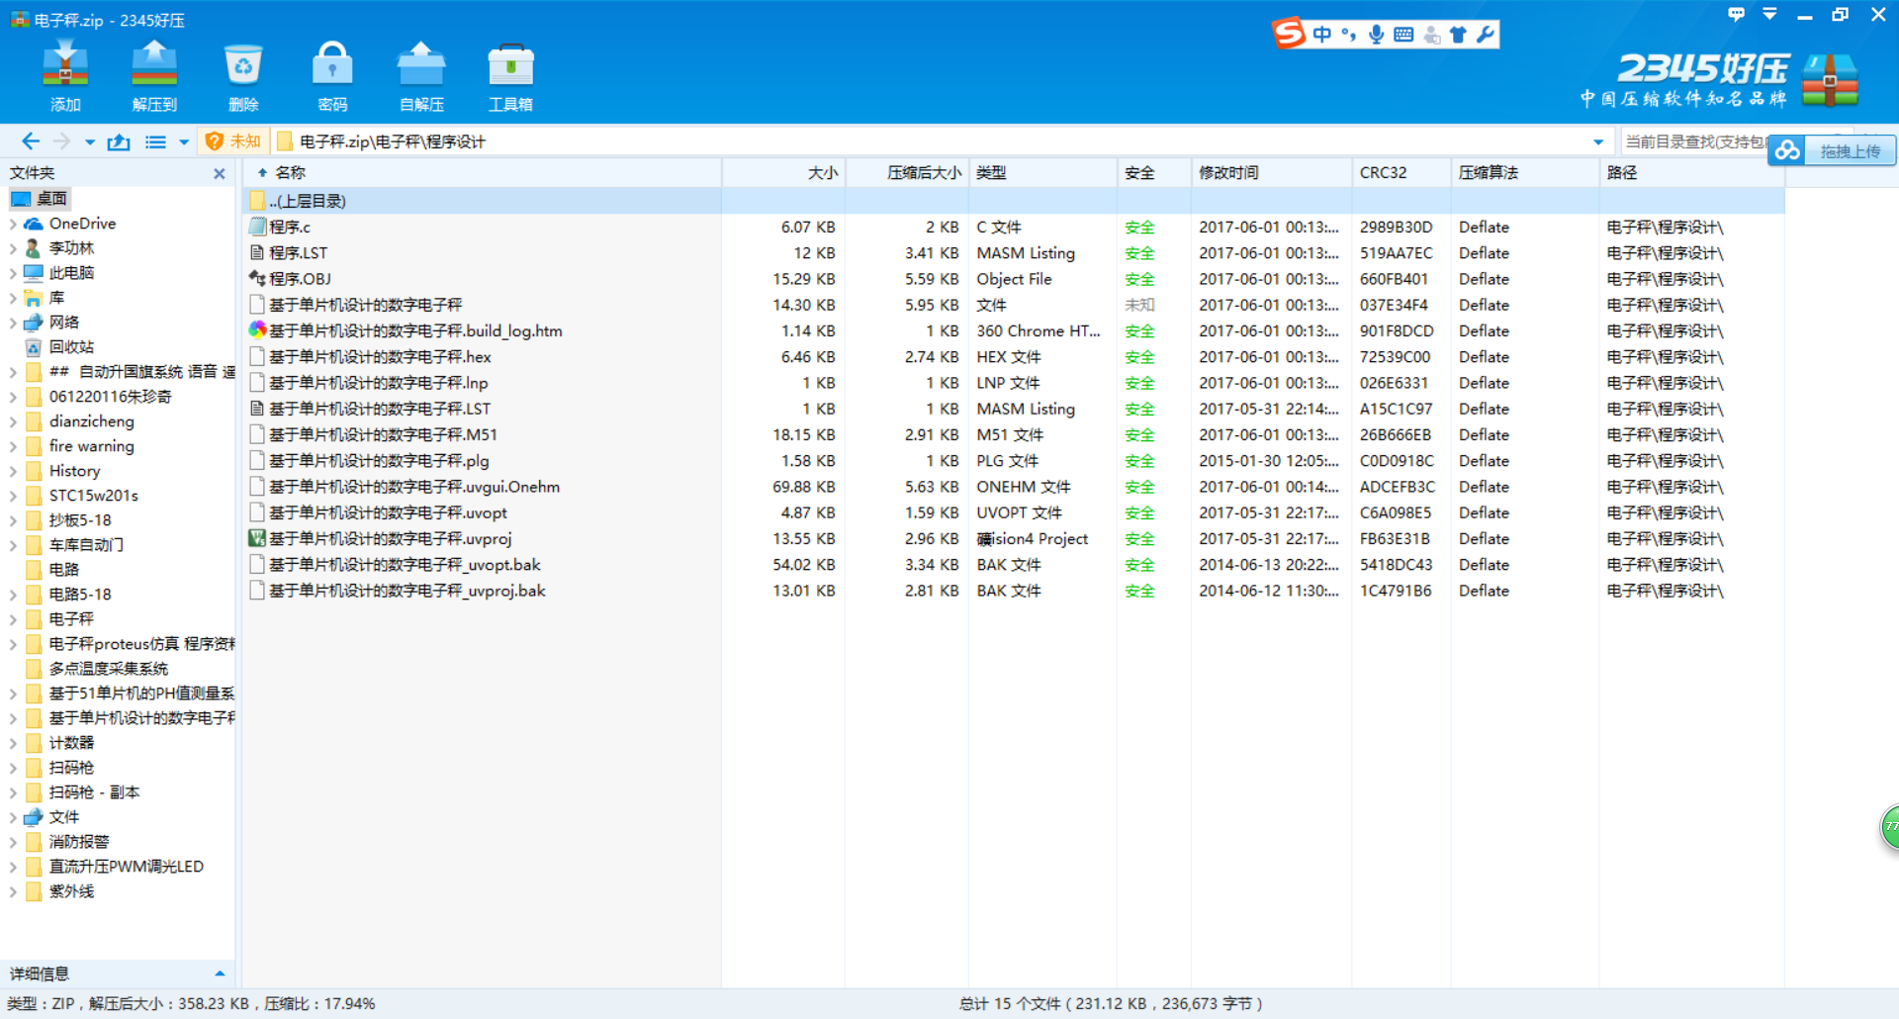Click the 当前目录查找 search field
The height and width of the screenshot is (1019, 1899).
(x=1693, y=141)
